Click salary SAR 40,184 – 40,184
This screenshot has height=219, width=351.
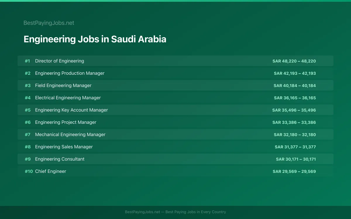click(x=295, y=86)
